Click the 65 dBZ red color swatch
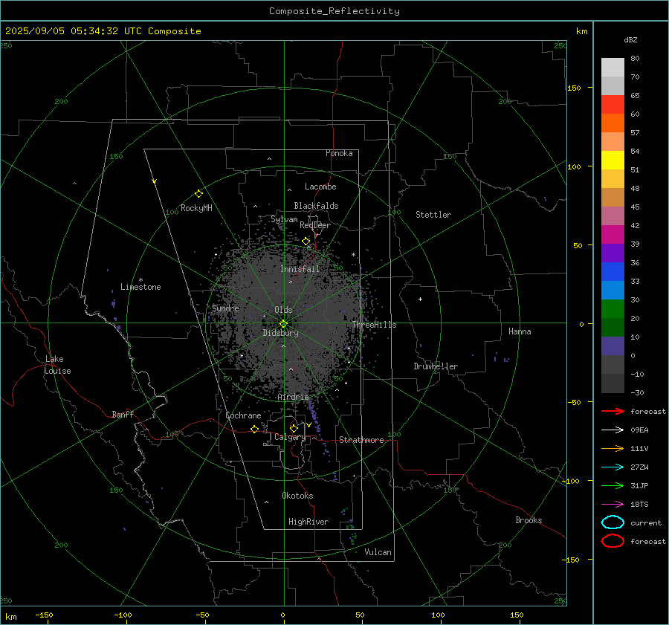The height and width of the screenshot is (625, 669). coord(613,105)
